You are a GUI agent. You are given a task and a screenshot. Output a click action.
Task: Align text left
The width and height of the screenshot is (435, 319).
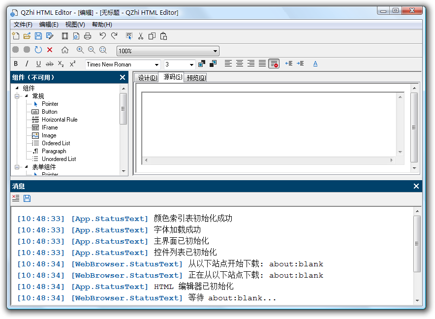coord(228,64)
